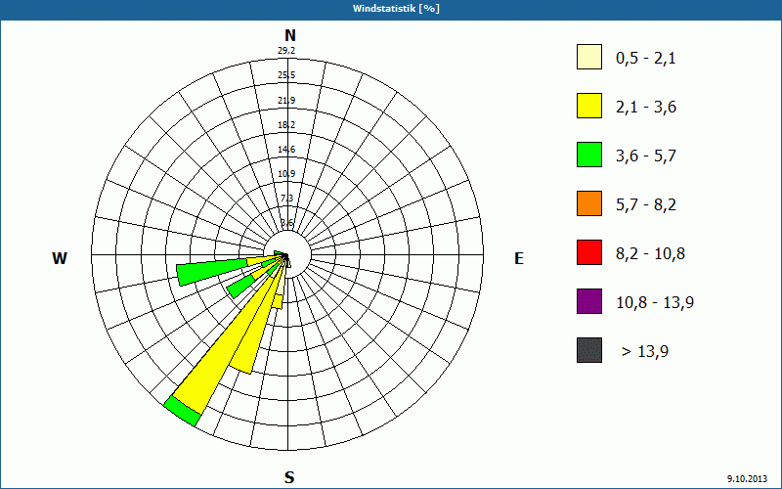Viewport: 782px width, 489px height.
Task: Click the 14,6 radial axis value
Action: (286, 150)
